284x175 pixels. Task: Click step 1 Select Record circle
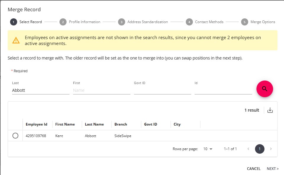tap(13, 22)
